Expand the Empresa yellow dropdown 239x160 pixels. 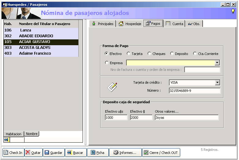pyautogui.click(x=217, y=63)
